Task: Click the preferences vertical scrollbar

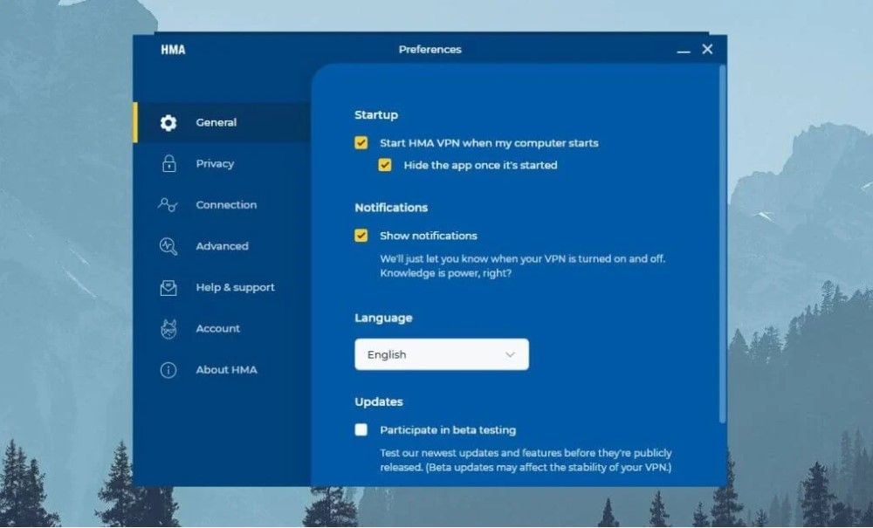Action: tap(722, 243)
